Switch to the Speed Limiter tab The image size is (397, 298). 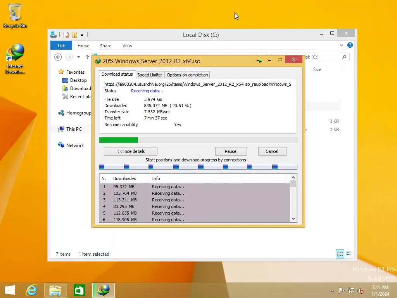tap(150, 75)
